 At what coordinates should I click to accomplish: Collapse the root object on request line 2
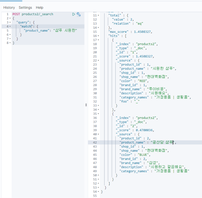click(10, 18)
